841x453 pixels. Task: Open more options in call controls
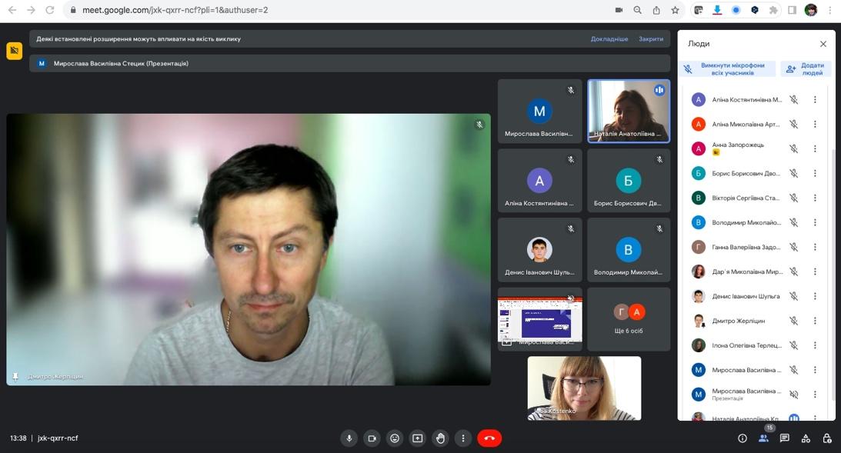tap(463, 438)
